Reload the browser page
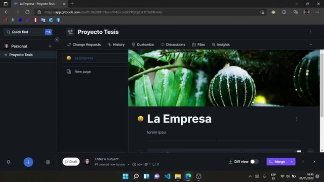The height and width of the screenshot is (182, 324). [x=27, y=12]
